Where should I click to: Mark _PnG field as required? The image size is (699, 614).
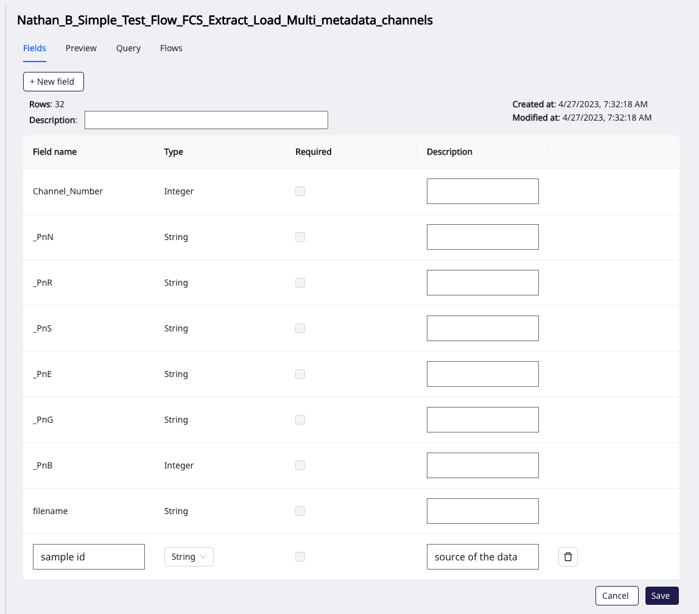click(x=300, y=420)
